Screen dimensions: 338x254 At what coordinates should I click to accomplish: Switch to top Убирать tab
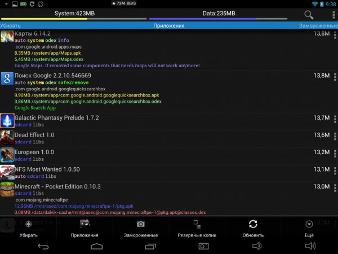point(10,26)
